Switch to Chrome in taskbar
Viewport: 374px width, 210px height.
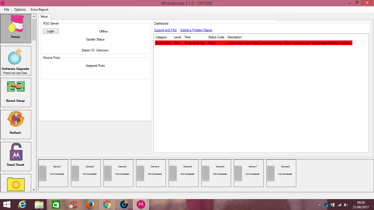coord(107,205)
